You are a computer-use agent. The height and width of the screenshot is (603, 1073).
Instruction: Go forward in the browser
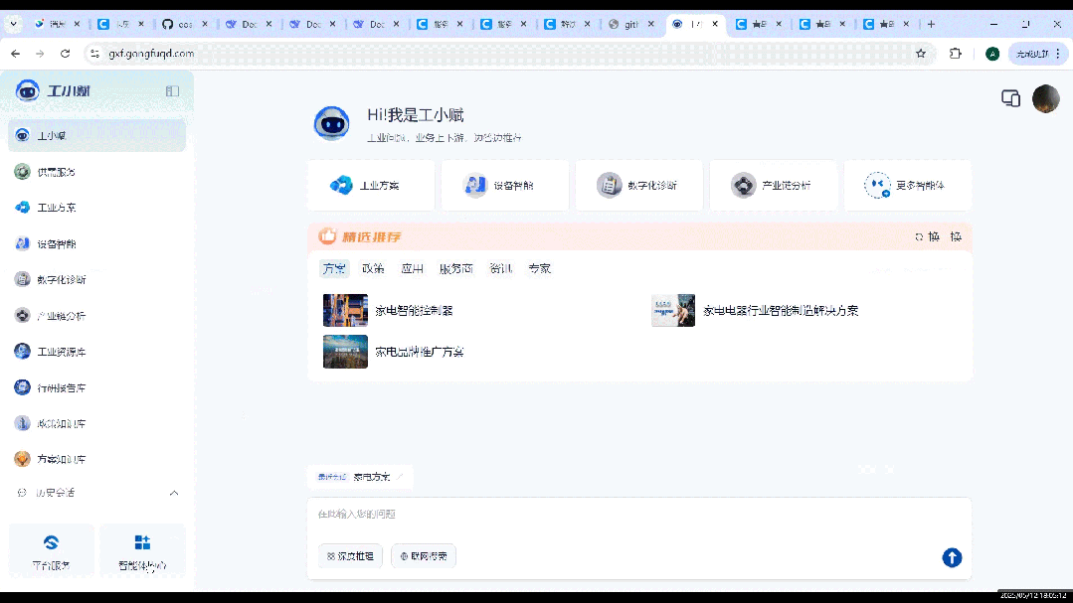40,54
